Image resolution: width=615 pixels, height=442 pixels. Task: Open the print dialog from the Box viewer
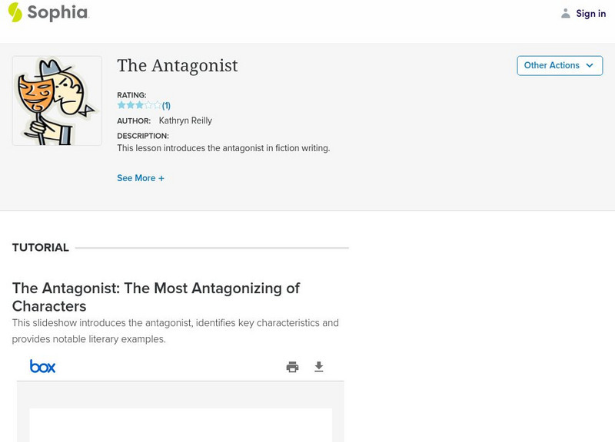[x=292, y=367]
